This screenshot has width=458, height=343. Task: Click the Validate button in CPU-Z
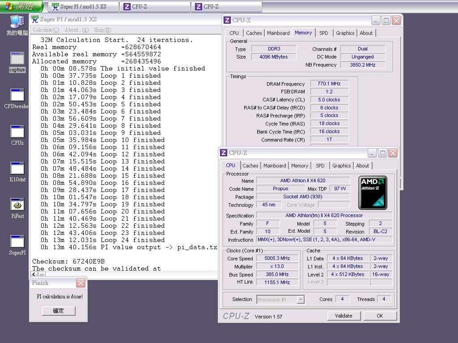point(343,316)
